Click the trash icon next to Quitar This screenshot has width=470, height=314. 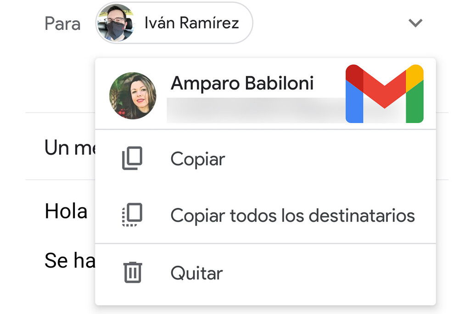point(132,272)
